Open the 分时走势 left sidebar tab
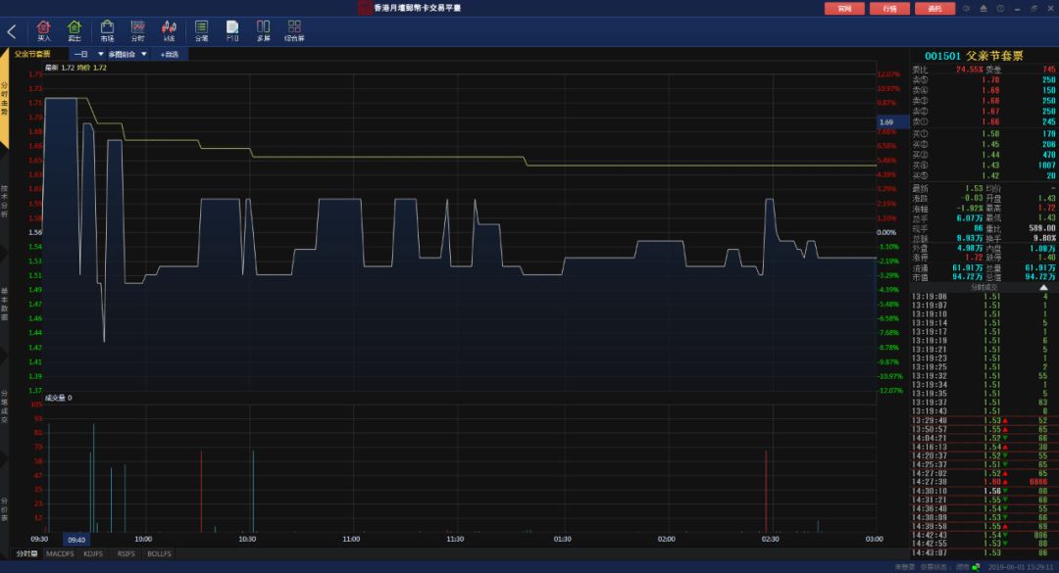Viewport: 1059px width, 573px height. coord(4,99)
